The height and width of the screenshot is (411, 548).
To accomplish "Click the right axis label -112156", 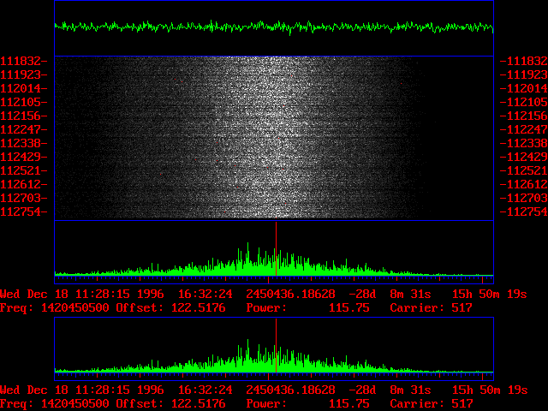I will click(523, 116).
